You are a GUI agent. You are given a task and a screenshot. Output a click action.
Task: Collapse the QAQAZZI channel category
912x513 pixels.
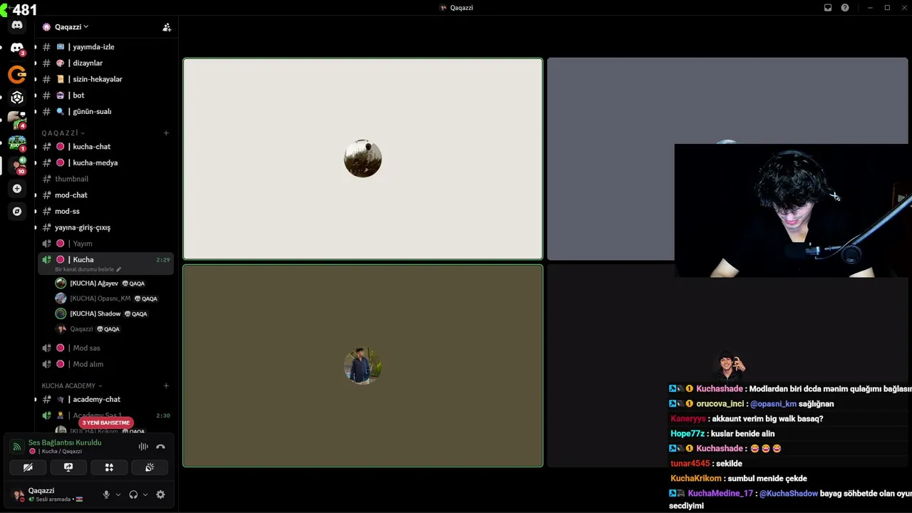(x=63, y=133)
